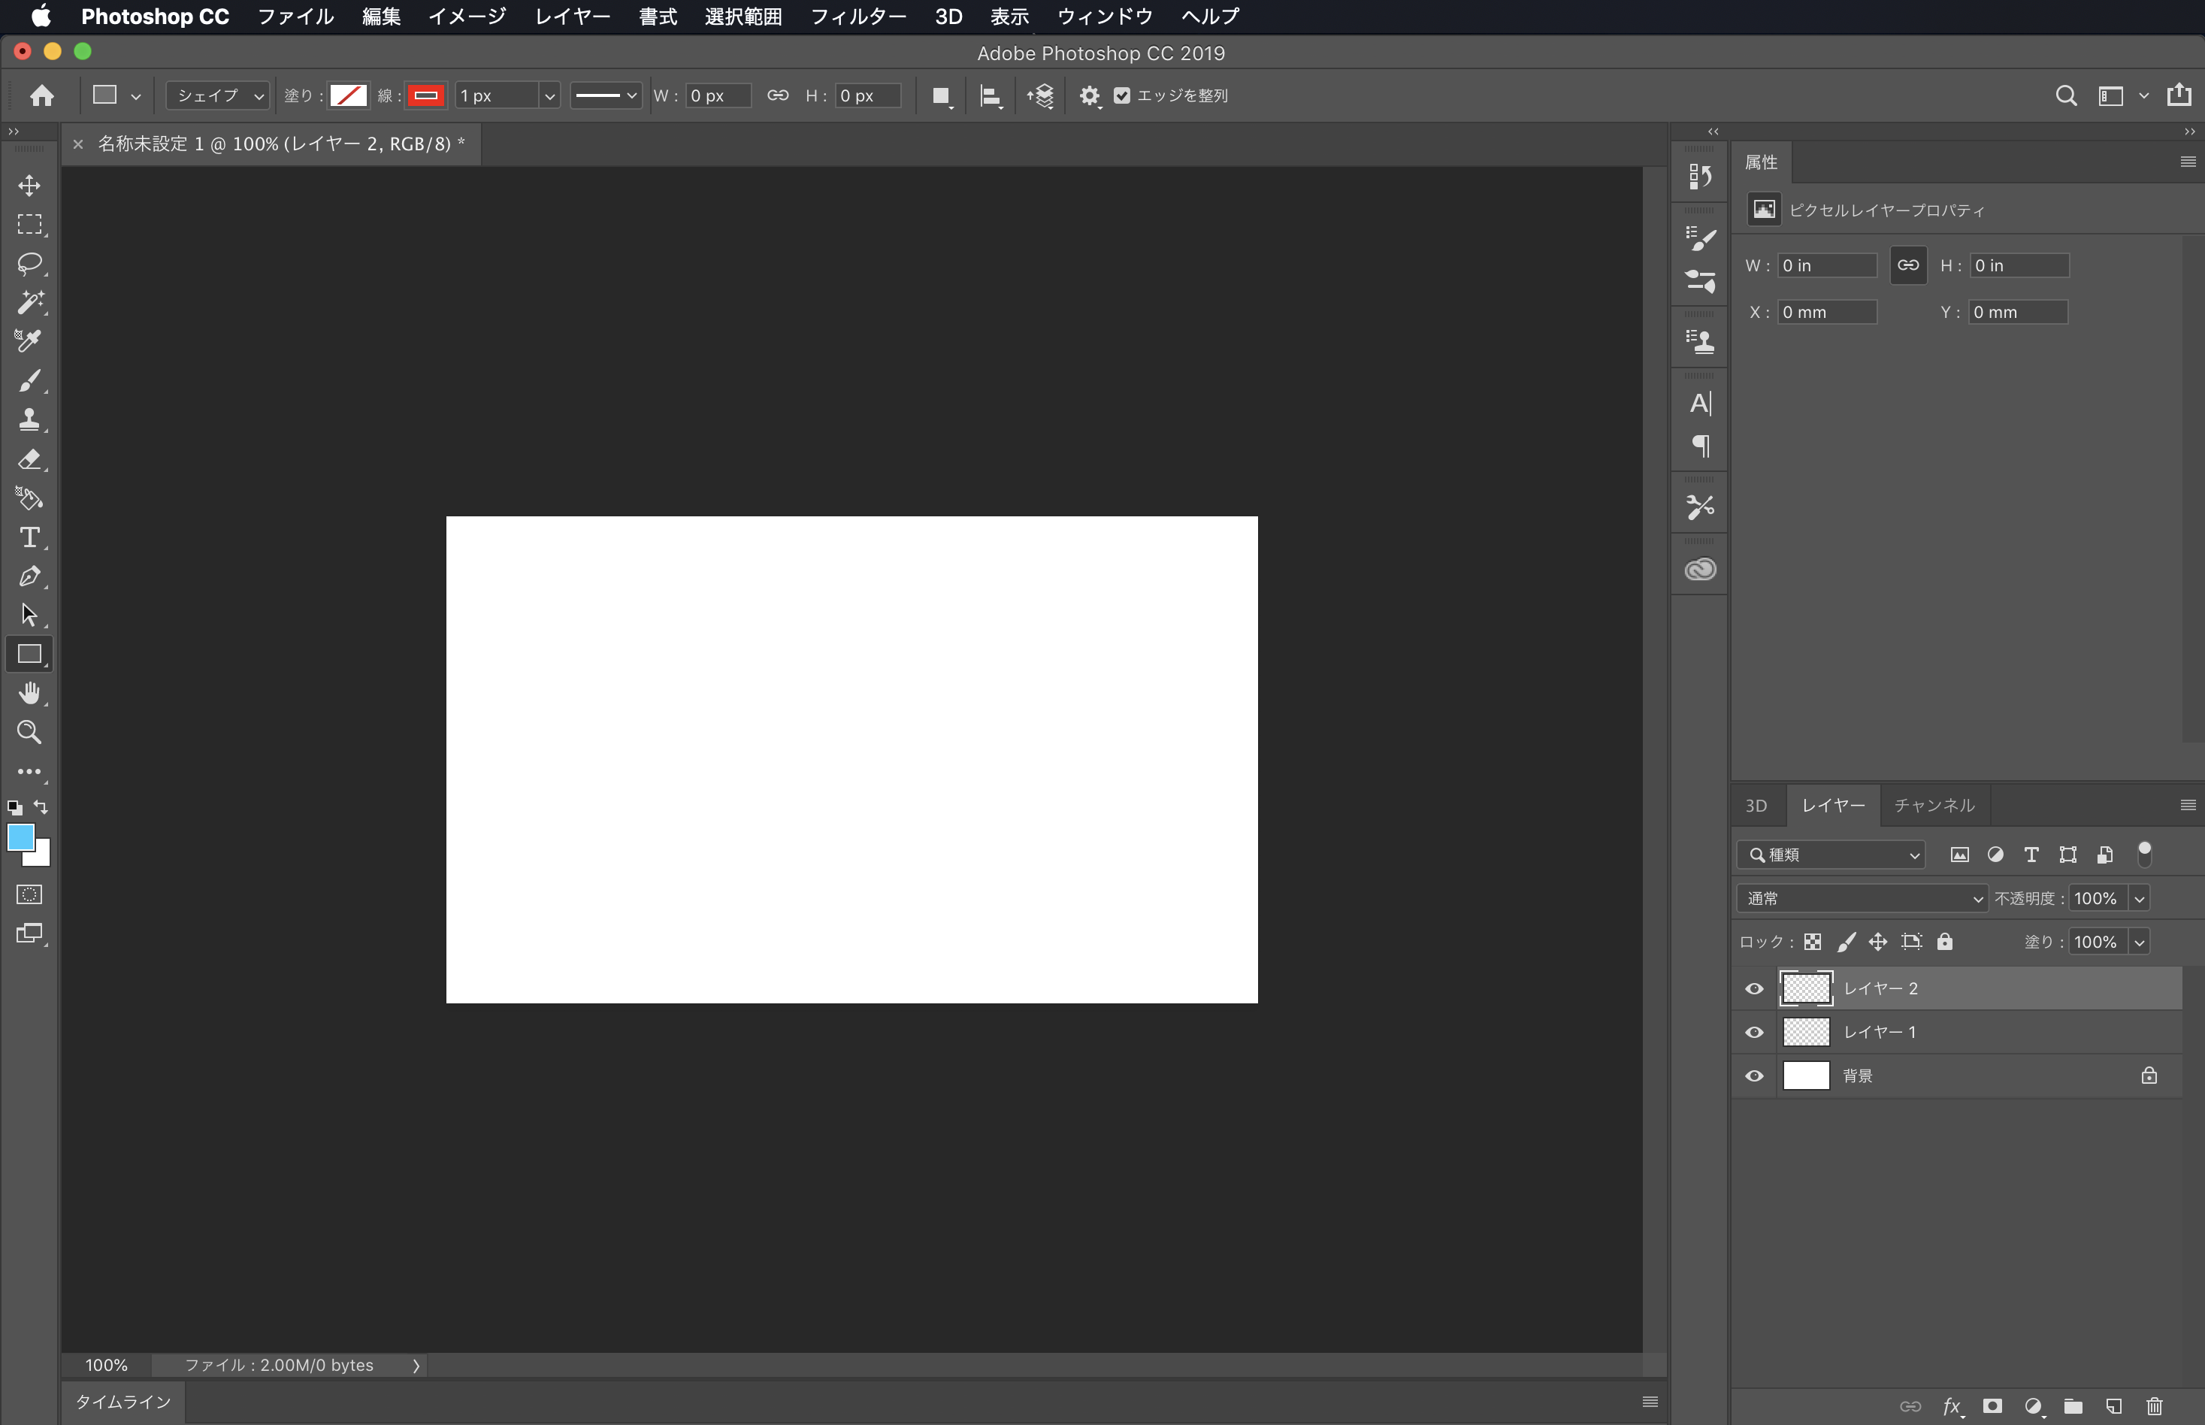Image resolution: width=2205 pixels, height=1425 pixels.
Task: Reset default foreground and background colors
Action: tap(14, 807)
